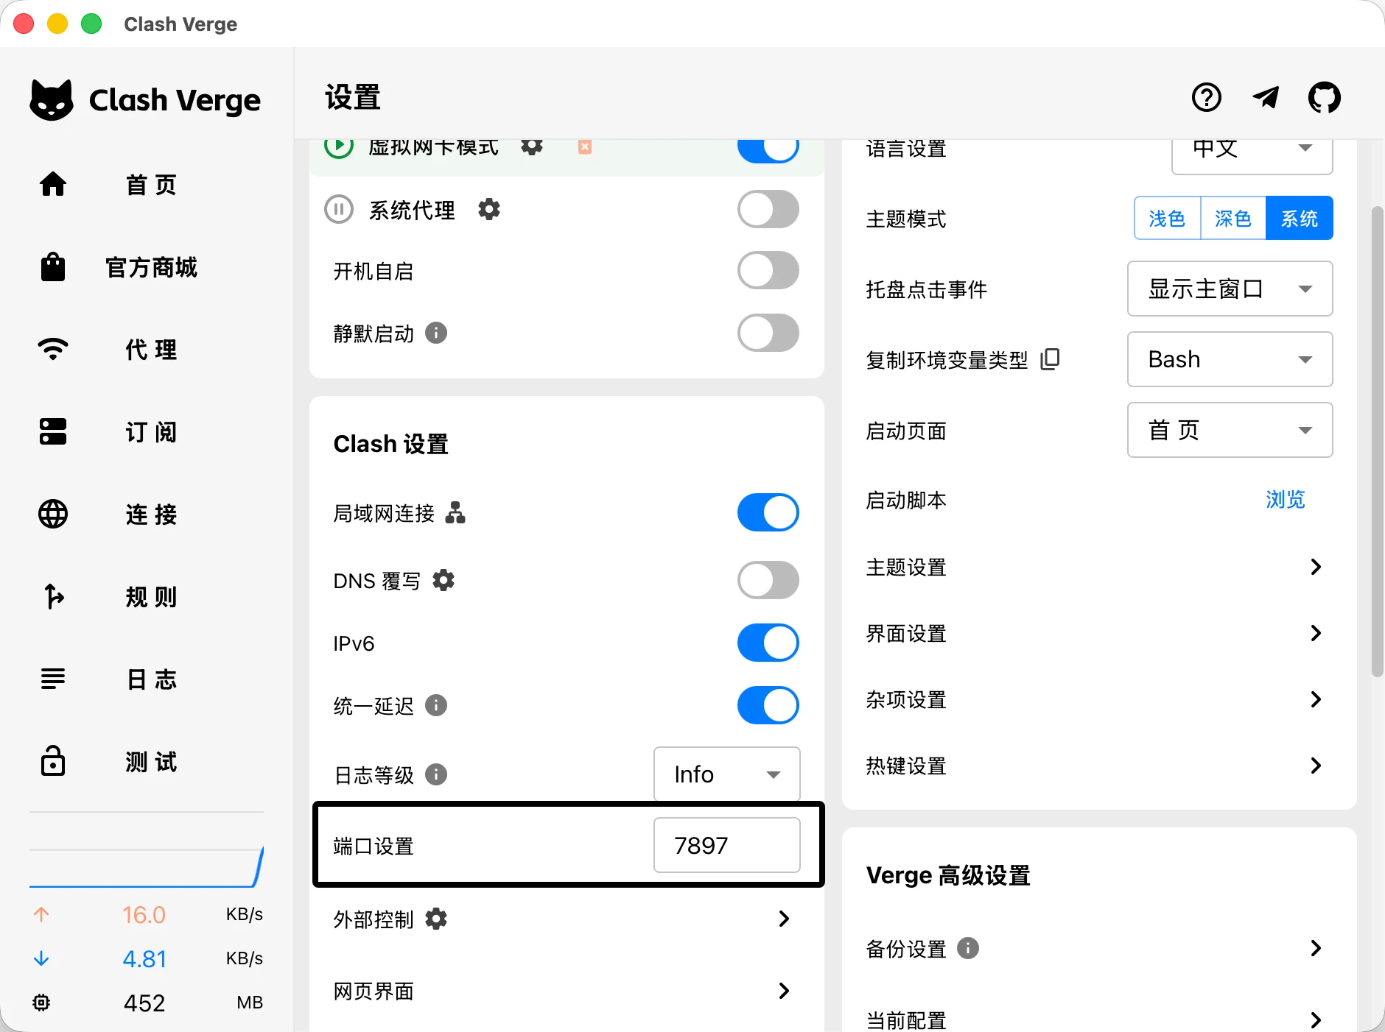The width and height of the screenshot is (1385, 1032).
Task: Open the gear settings next to 系统代理
Action: point(489,210)
